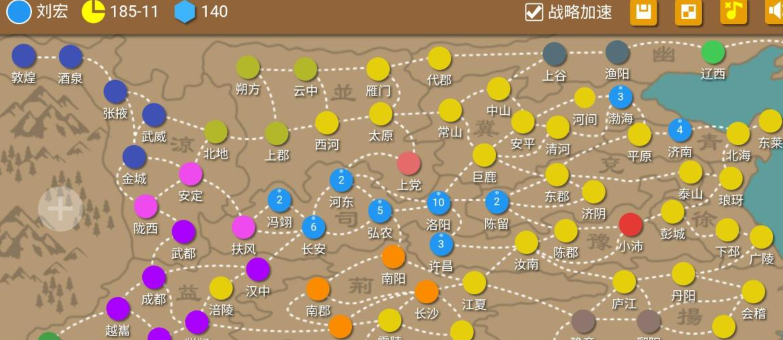This screenshot has width=783, height=340.
Task: Pick the 东郡 city node
Action: 557,175
